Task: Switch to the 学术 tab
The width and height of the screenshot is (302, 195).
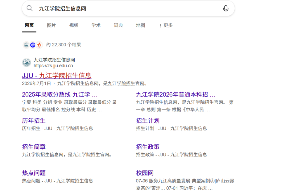Action: tap(96, 25)
